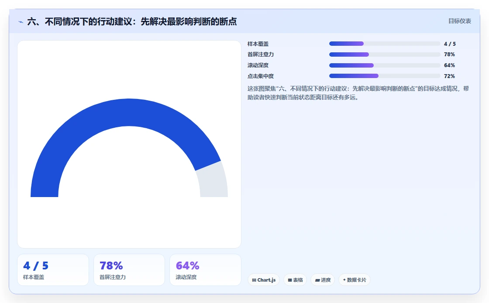Viewport: 489px width, 303px height.
Task: Click the 首屏注意力 row label in the list
Action: point(260,54)
